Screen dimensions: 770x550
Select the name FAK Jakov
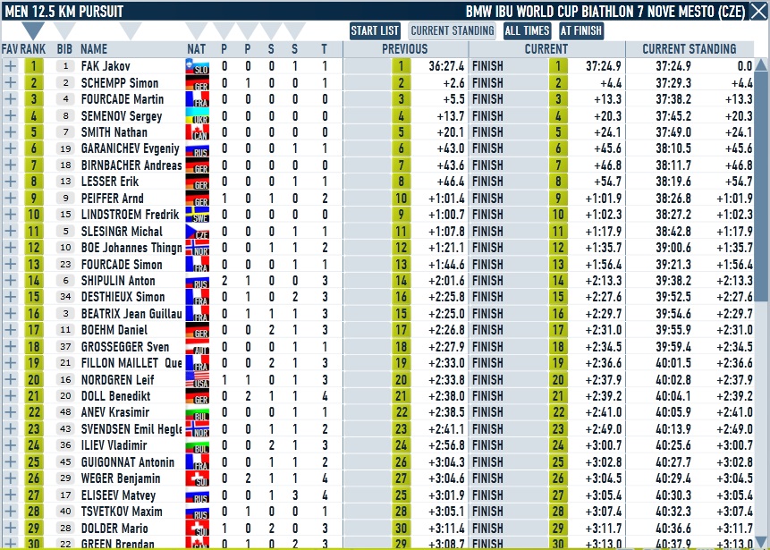(106, 66)
